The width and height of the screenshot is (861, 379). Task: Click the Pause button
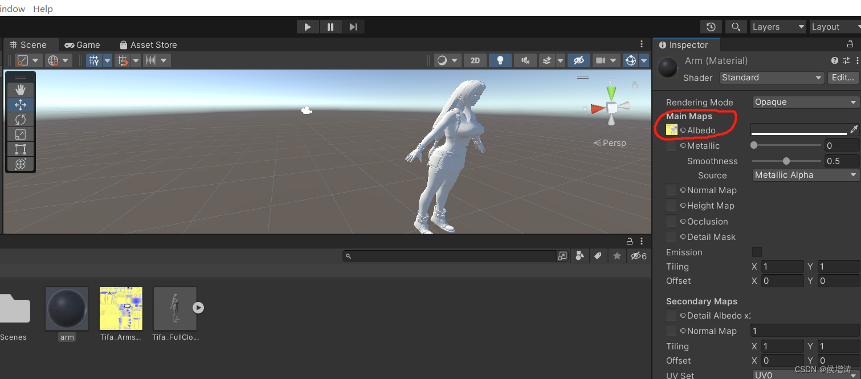[x=330, y=27]
